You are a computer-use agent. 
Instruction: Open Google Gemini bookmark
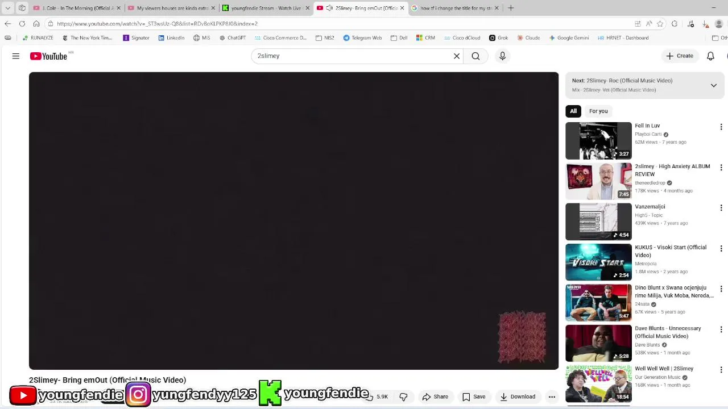(569, 38)
